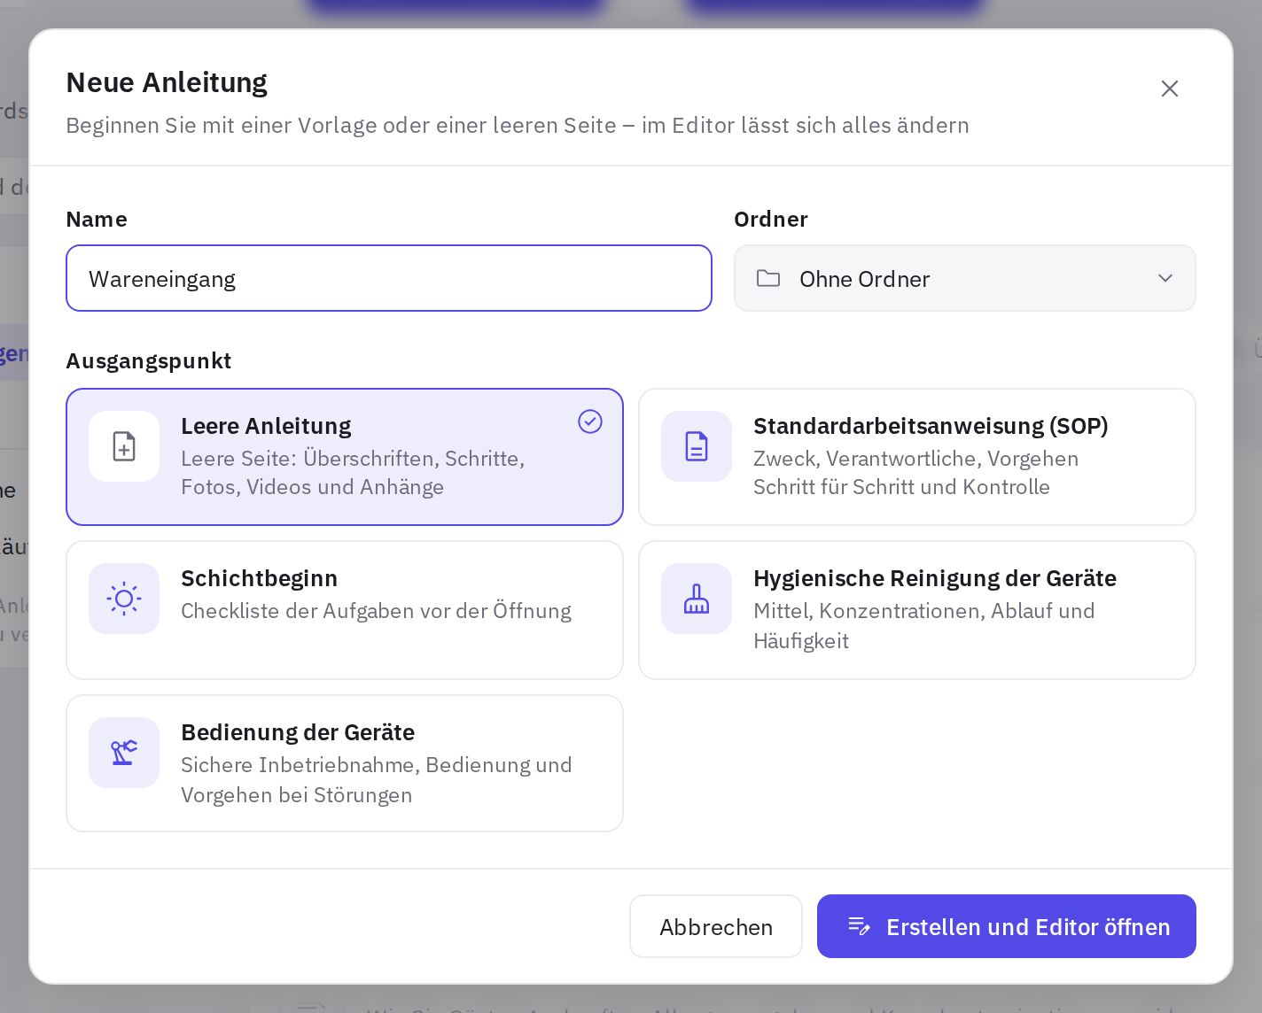Open the Ordner dropdown

[x=964, y=278]
